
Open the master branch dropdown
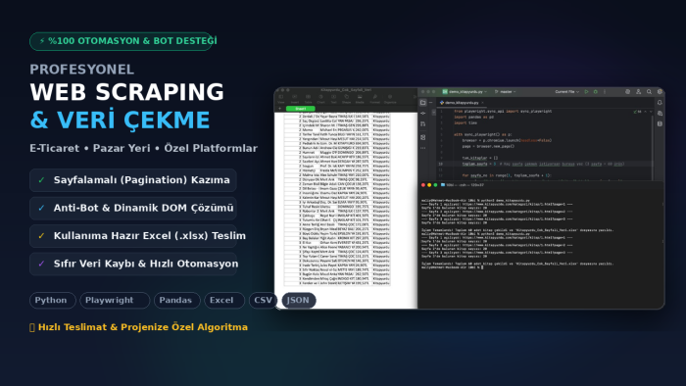click(506, 92)
